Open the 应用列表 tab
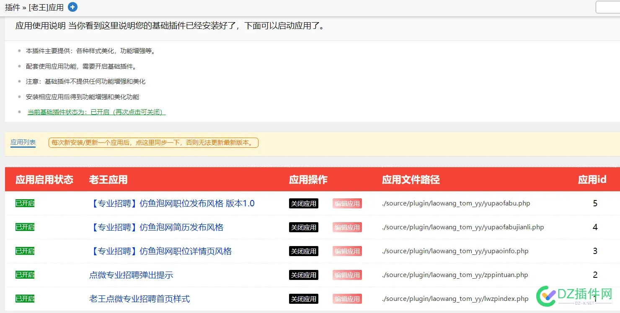The height and width of the screenshot is (313, 620). pyautogui.click(x=23, y=142)
